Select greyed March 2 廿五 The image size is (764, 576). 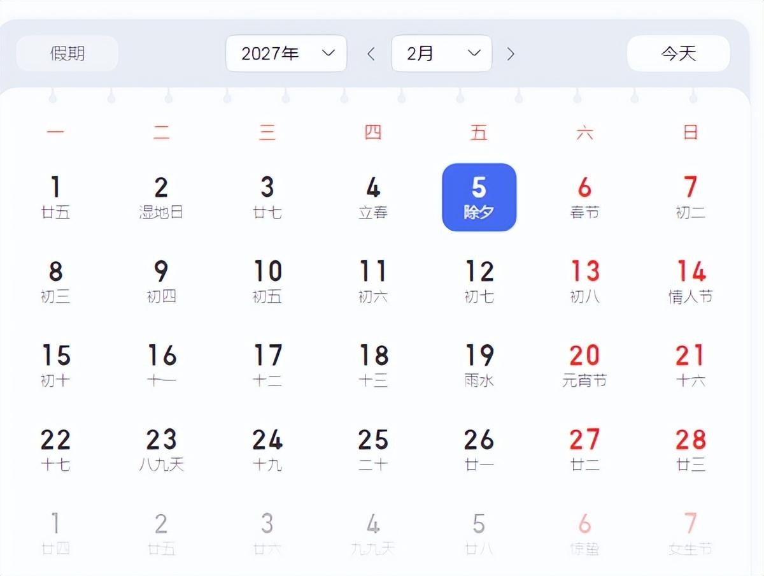pos(161,534)
